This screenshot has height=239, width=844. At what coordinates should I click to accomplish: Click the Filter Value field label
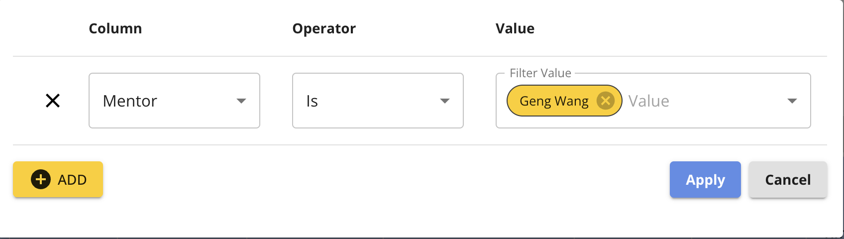click(540, 73)
